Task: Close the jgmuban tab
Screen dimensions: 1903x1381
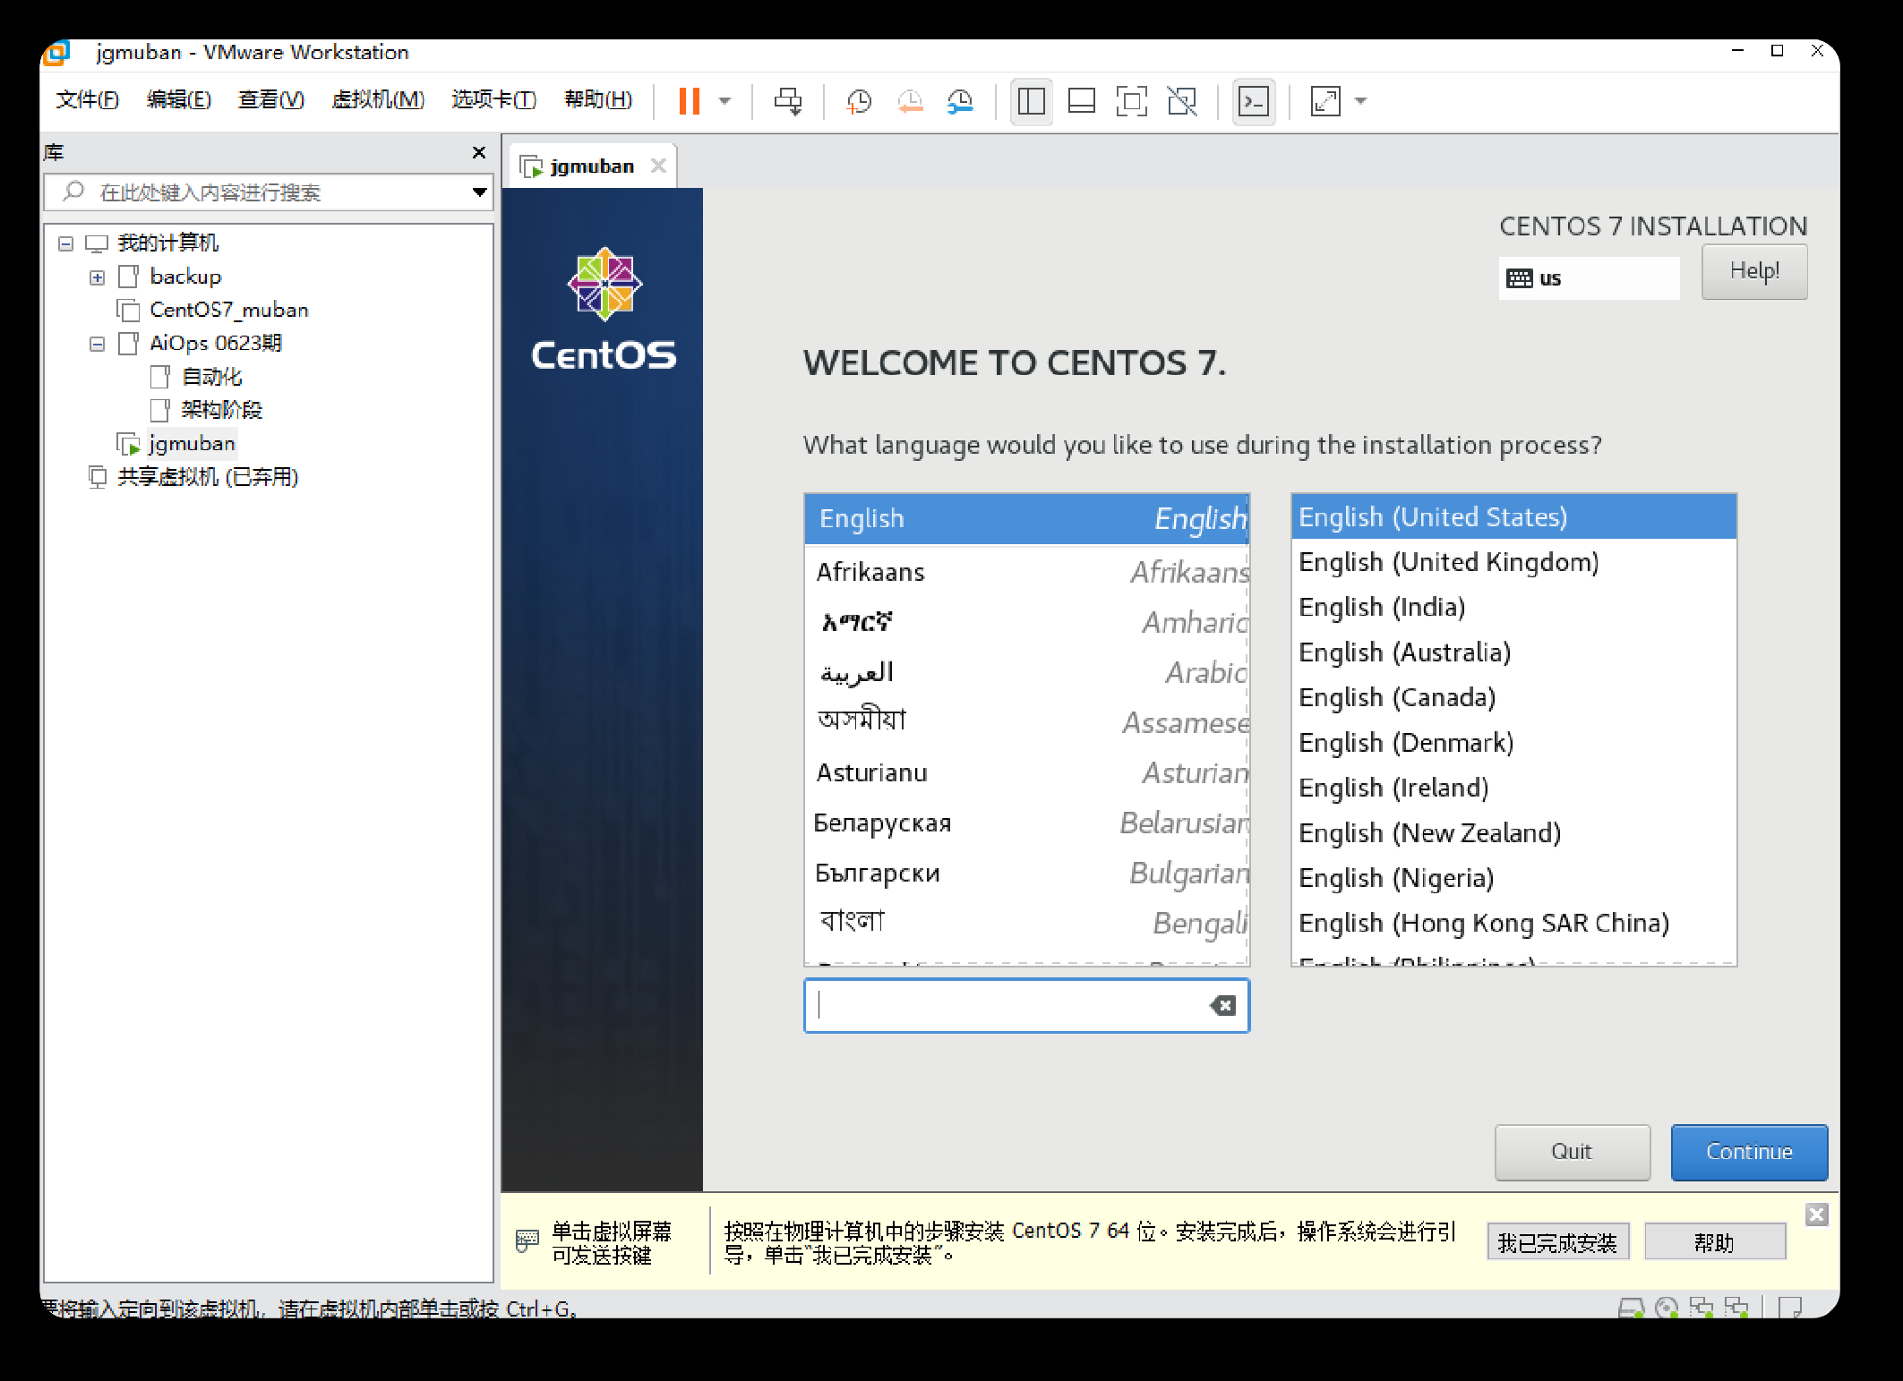Action: [658, 166]
